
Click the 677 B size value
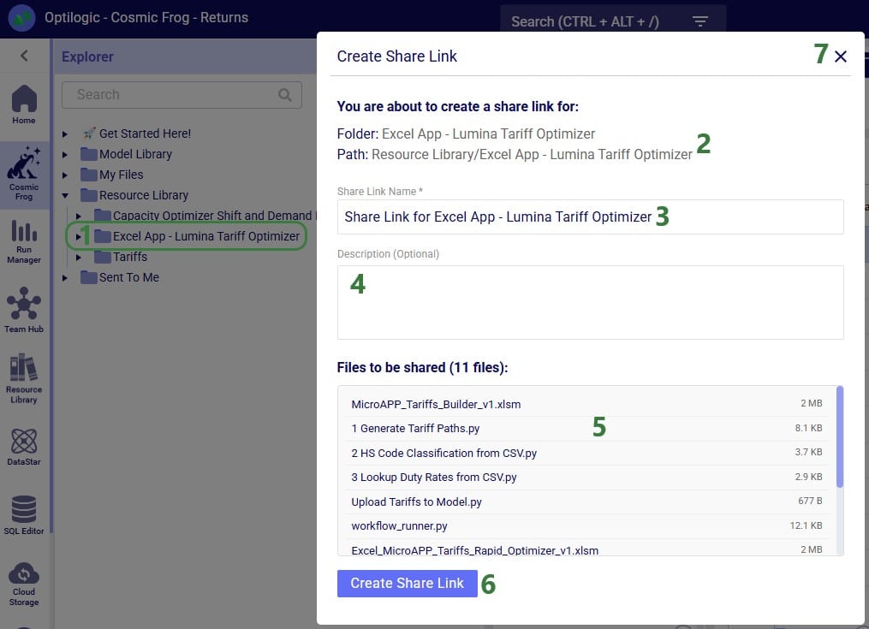coord(810,501)
